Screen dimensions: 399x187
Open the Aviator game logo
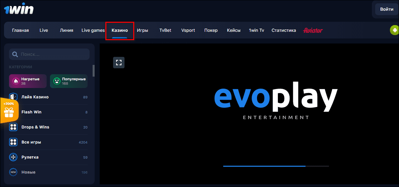tap(313, 30)
